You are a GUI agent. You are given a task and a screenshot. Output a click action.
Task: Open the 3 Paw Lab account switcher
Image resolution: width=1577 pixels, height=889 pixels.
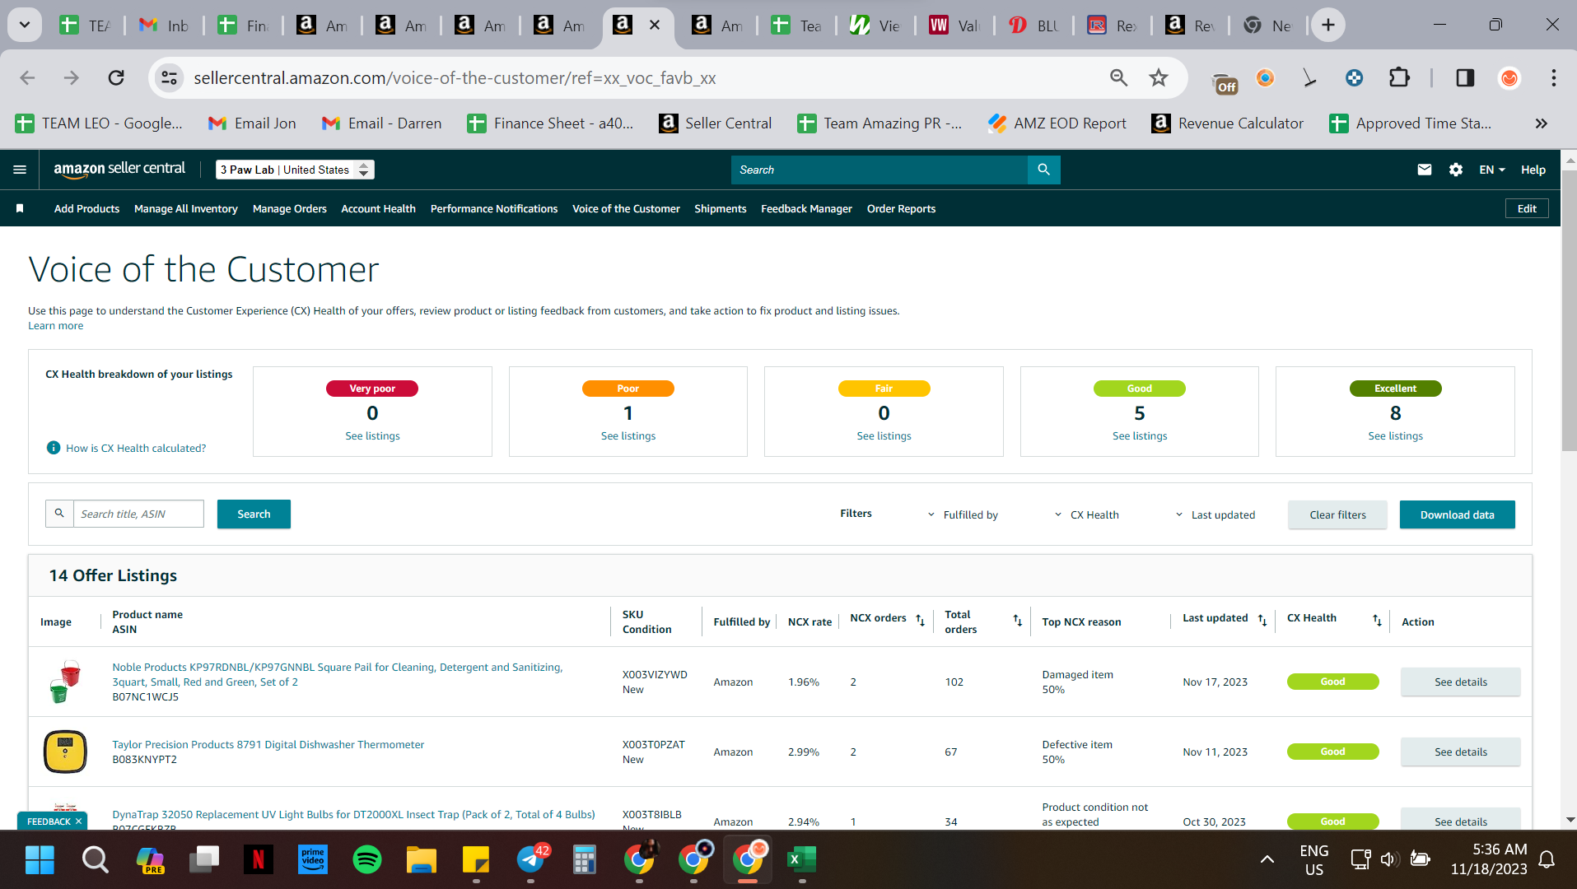click(x=295, y=170)
